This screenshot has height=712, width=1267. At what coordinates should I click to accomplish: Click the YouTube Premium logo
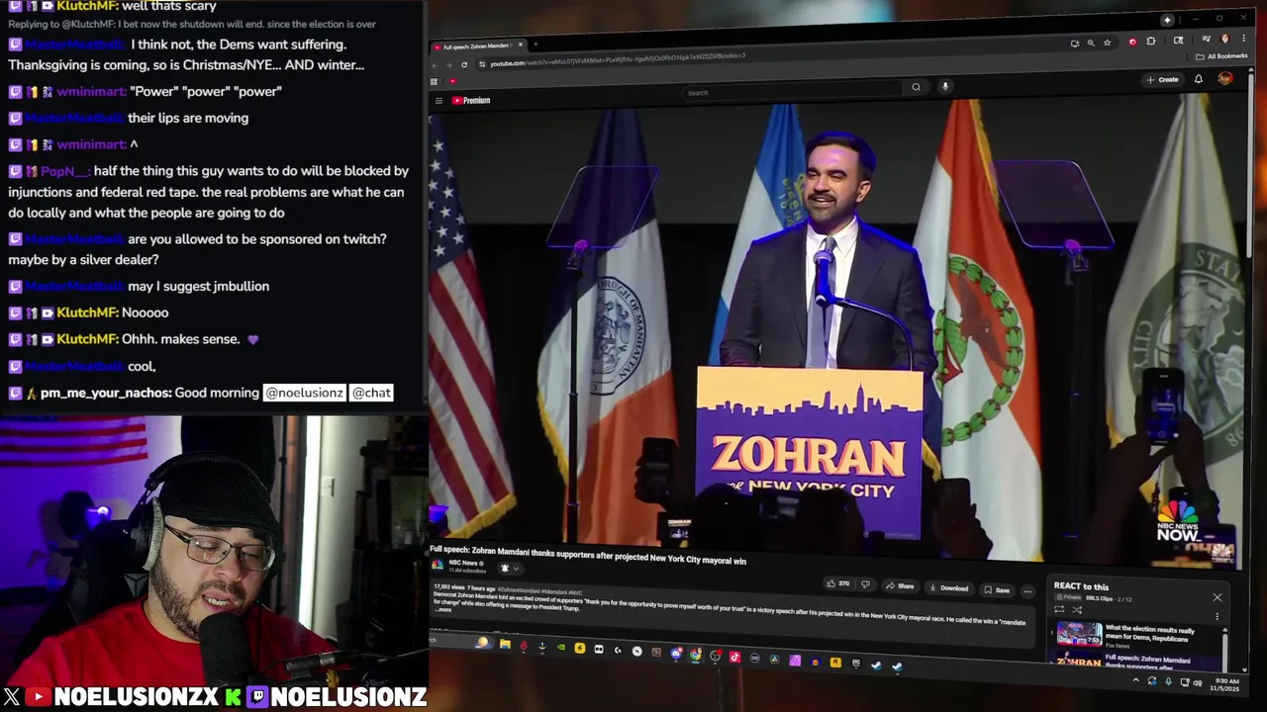point(471,100)
